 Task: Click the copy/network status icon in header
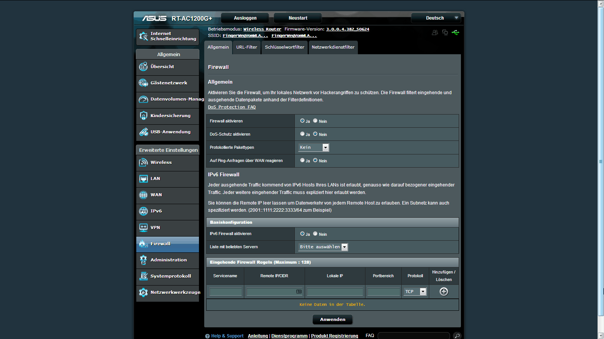tap(445, 32)
